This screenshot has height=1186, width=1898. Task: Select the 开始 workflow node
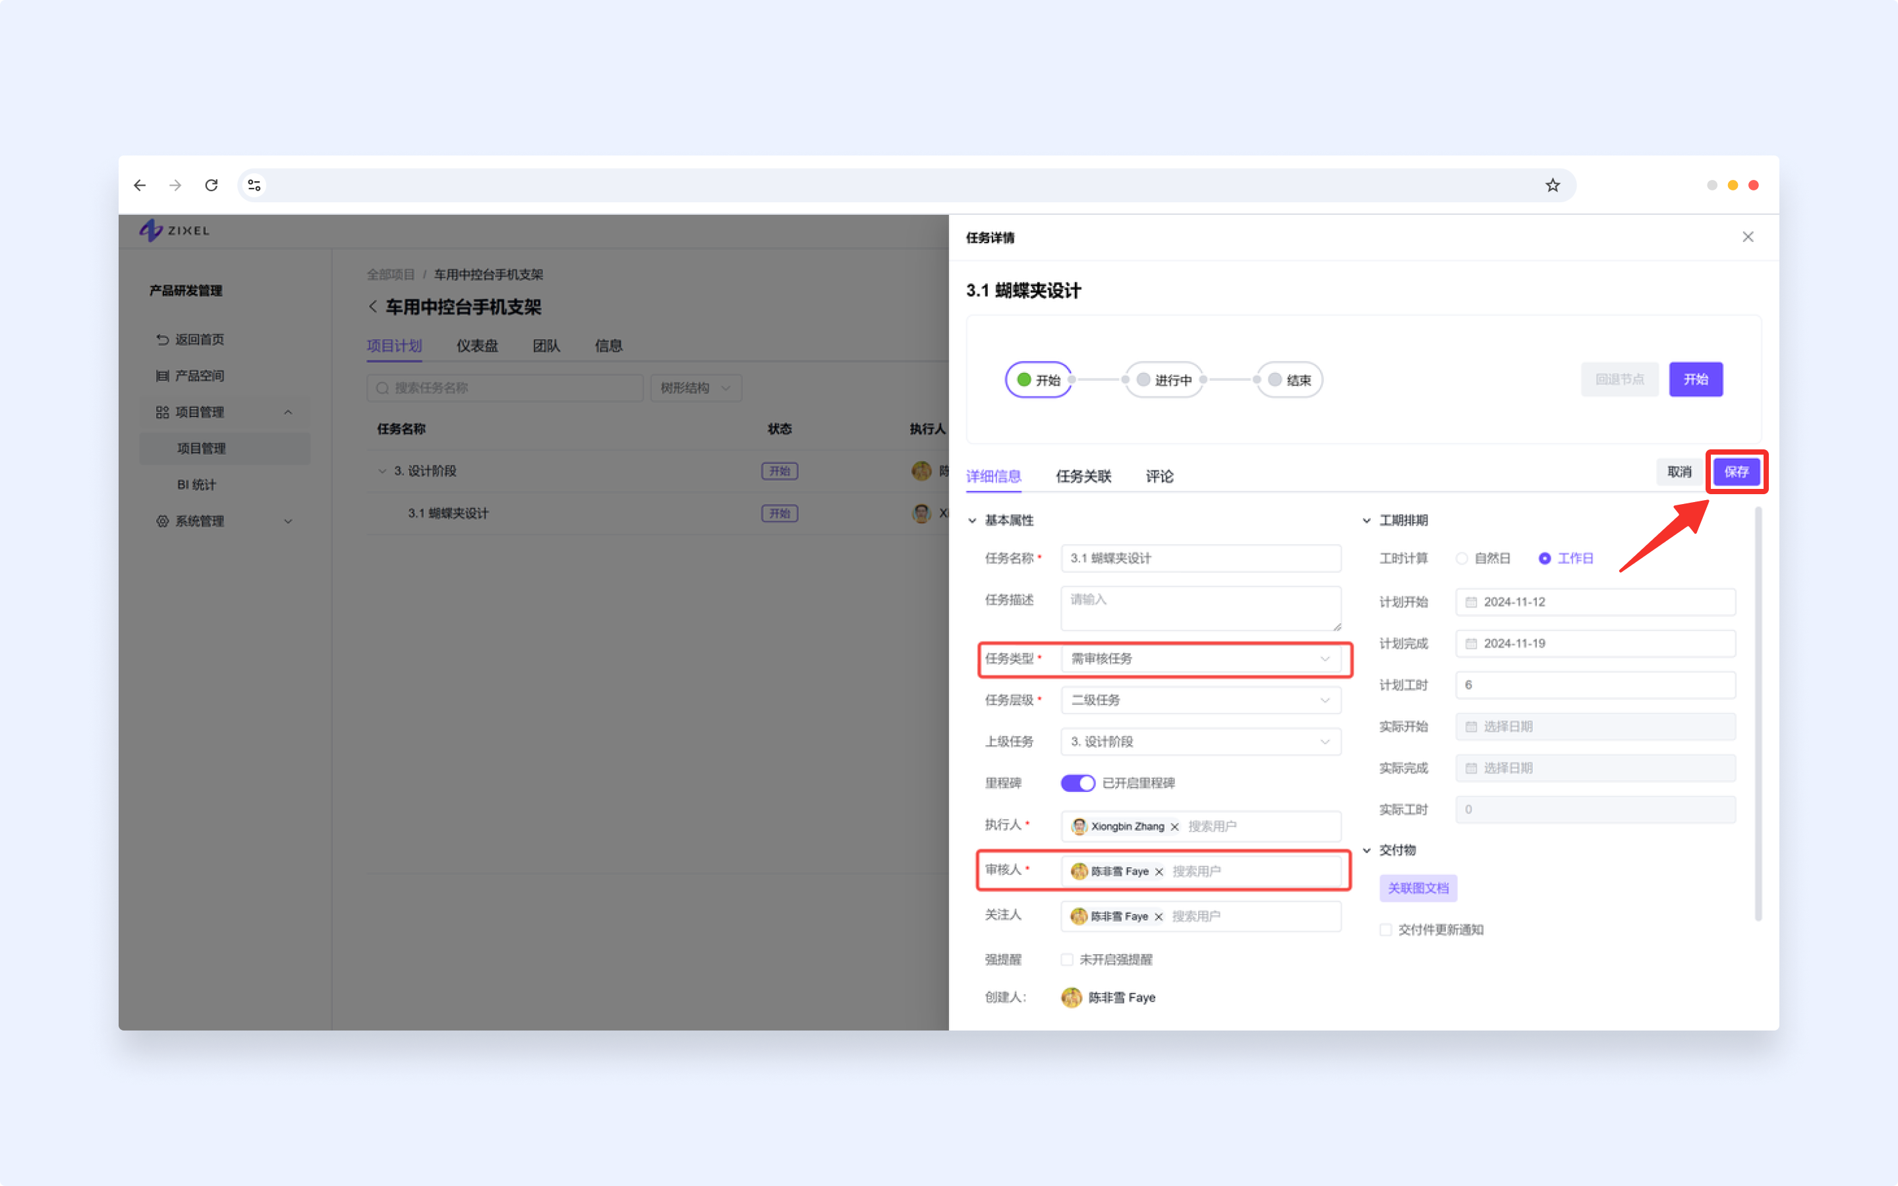coord(1039,380)
